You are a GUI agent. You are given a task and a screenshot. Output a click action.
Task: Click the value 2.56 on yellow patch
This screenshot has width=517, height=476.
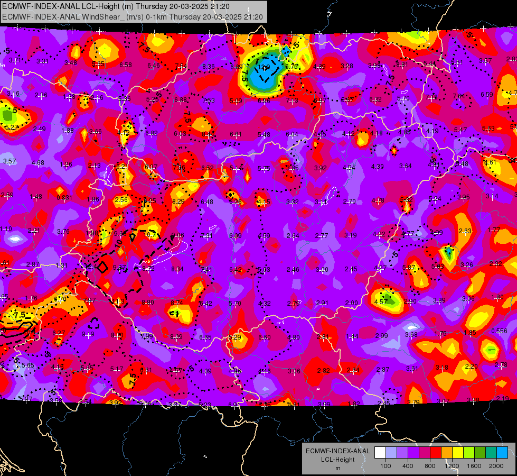pos(121,199)
